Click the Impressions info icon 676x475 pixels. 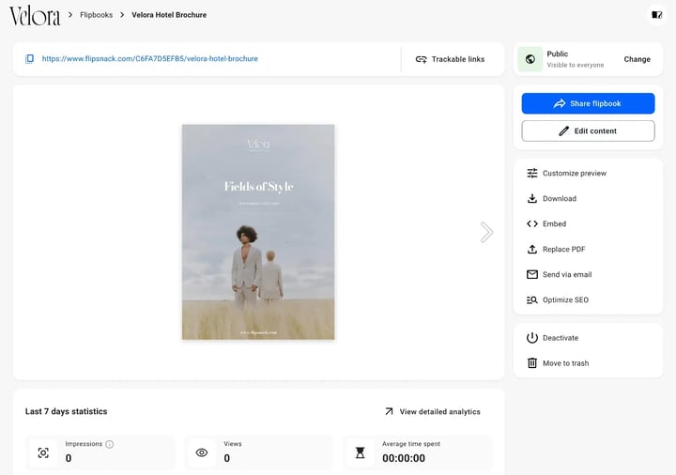point(110,444)
